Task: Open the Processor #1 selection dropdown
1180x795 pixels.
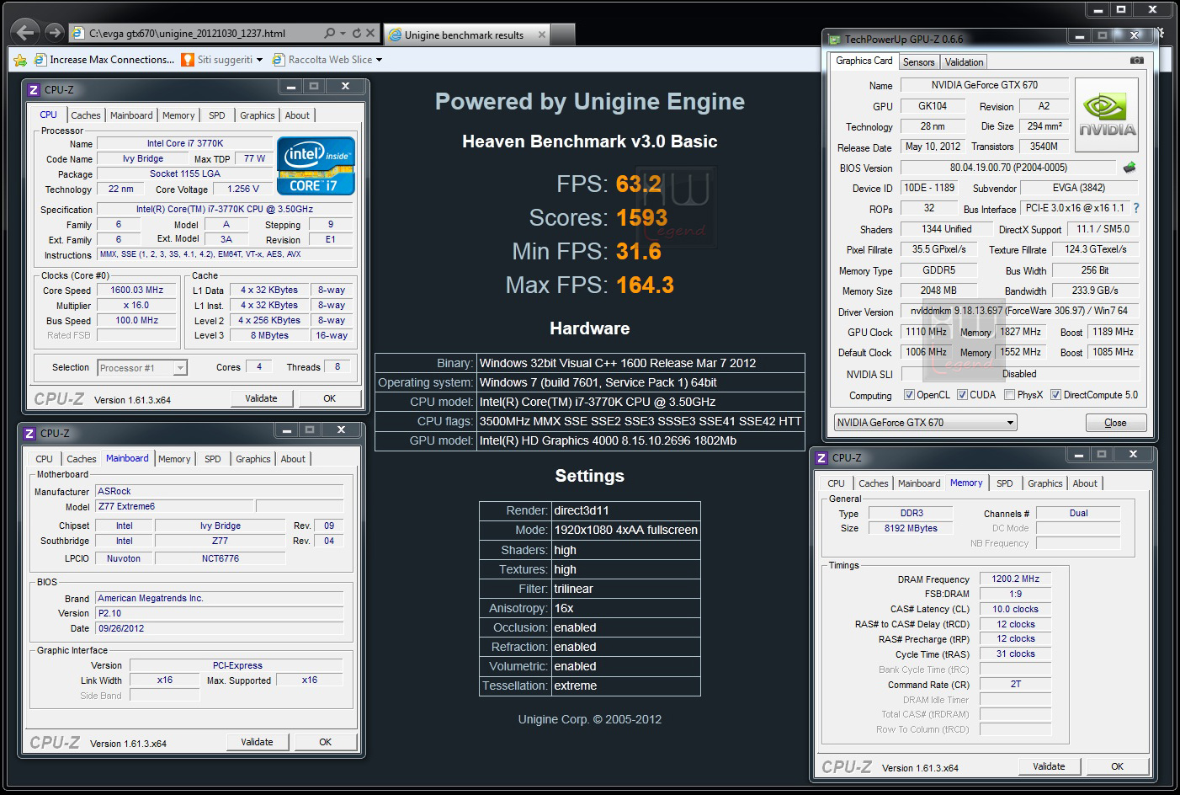Action: pos(141,368)
